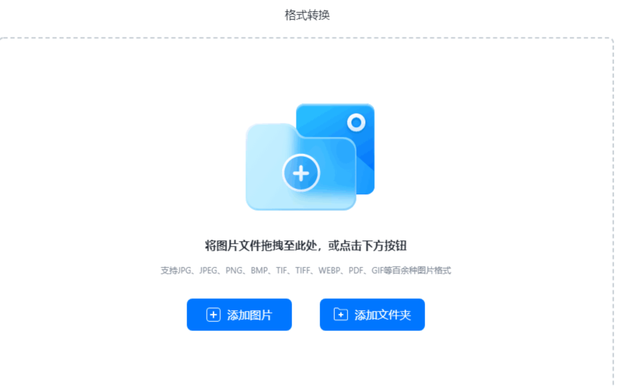This screenshot has height=387, width=624.
Task: Click the folder-plus icon in 添加文件夹
Action: [341, 314]
